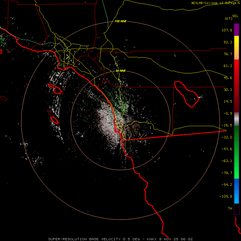Click the KNKX 9 NOV 25 06:02 timestamp
Screen dimensions: 241x241
click(x=170, y=239)
